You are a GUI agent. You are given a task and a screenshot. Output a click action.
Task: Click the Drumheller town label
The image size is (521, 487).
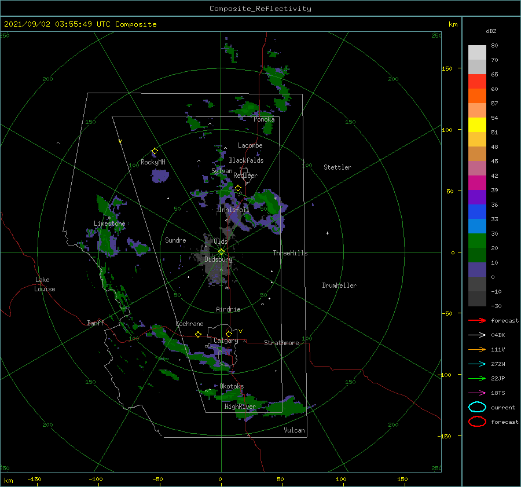(x=339, y=285)
